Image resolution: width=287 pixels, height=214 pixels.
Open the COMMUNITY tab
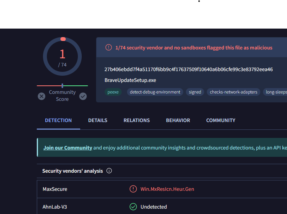click(x=221, y=121)
